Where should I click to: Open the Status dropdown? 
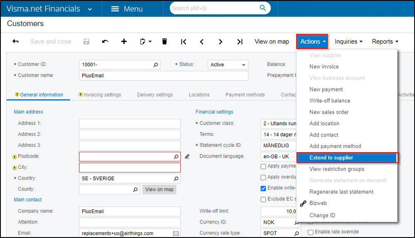[x=228, y=65]
